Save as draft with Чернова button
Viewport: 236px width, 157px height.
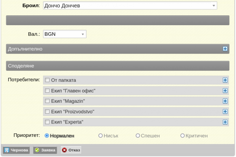coord(16,150)
